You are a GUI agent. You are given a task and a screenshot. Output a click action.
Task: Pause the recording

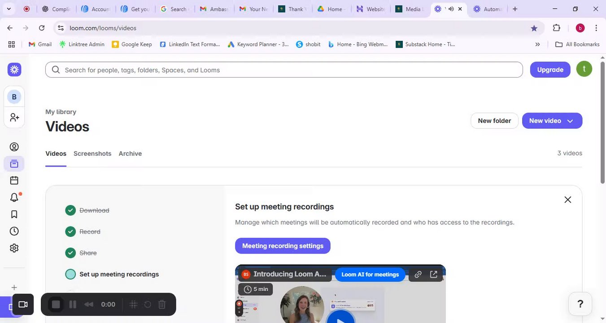point(73,305)
